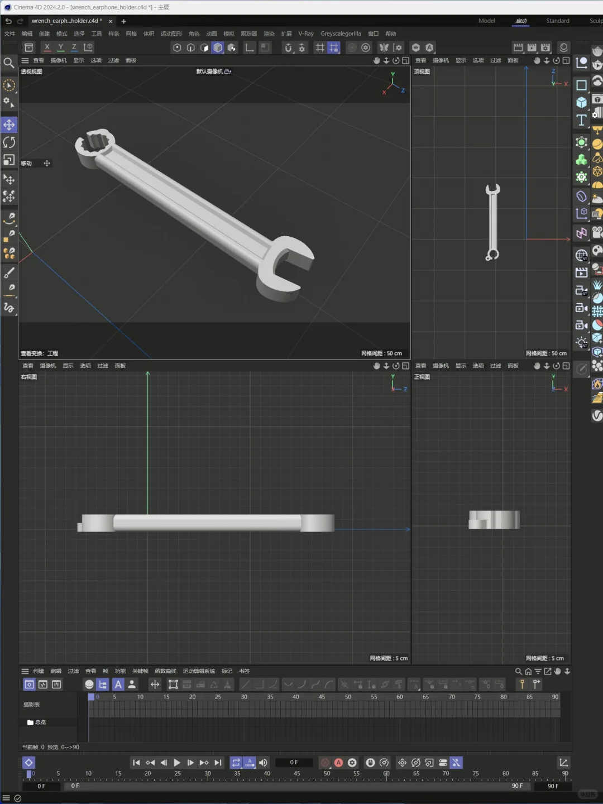Click the undo arrow
603x804 pixels.
coord(8,21)
